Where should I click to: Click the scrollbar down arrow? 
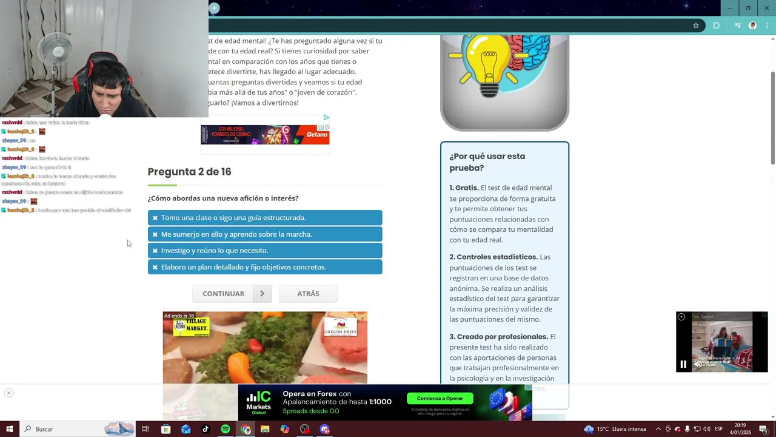coord(772,417)
